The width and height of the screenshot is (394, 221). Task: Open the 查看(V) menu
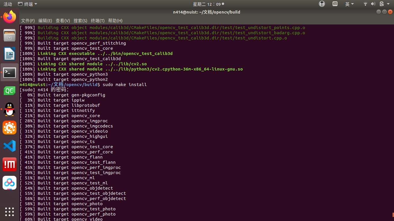click(x=63, y=21)
